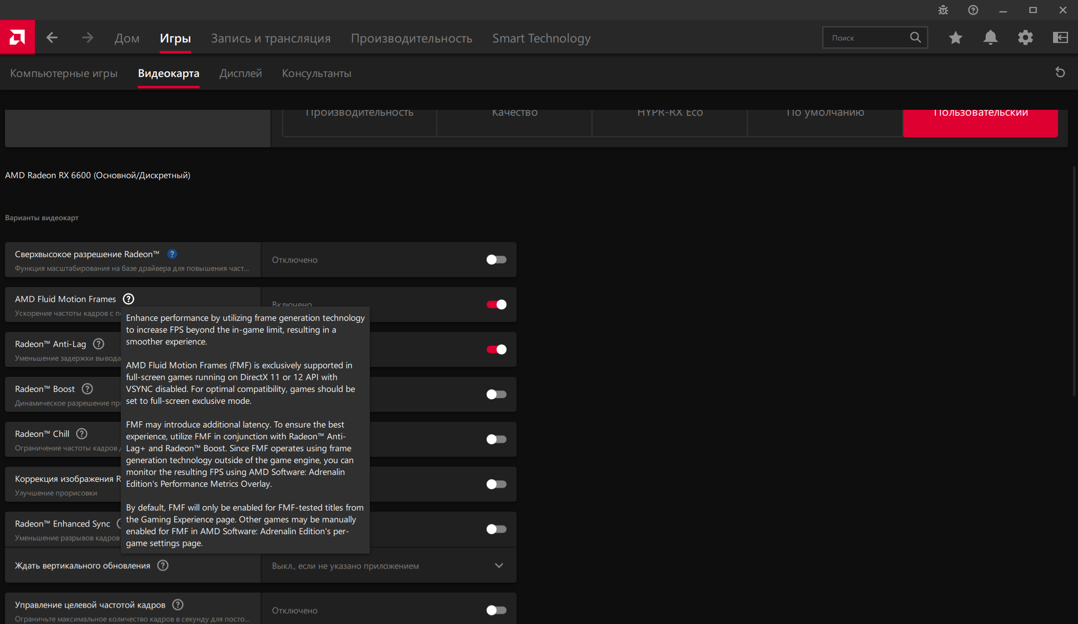Select По умолчанию profile button
This screenshot has height=624, width=1078.
tap(825, 122)
